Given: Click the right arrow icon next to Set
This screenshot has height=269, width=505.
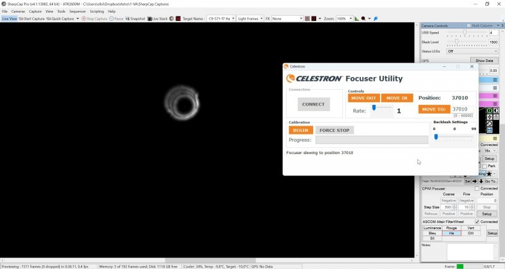Looking at the screenshot, I should point(475,181).
